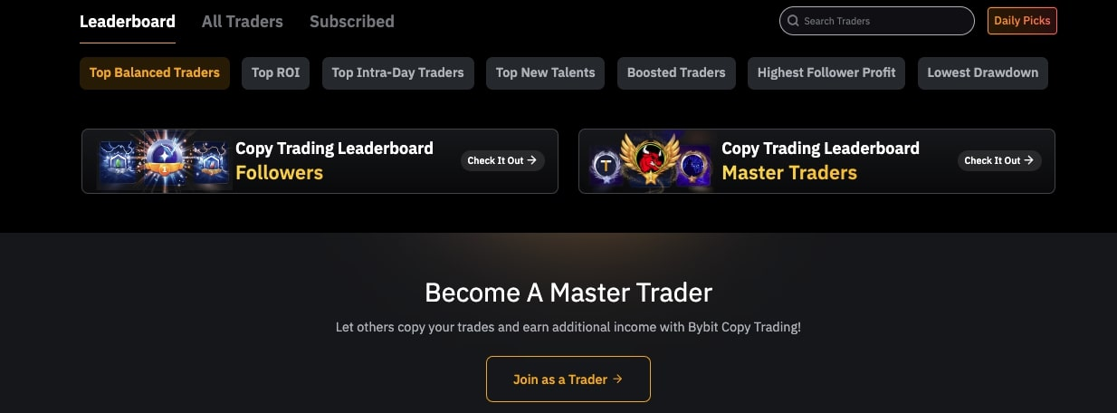The image size is (1117, 413).
Task: Click the Join as a Trader button
Action: 568,379
